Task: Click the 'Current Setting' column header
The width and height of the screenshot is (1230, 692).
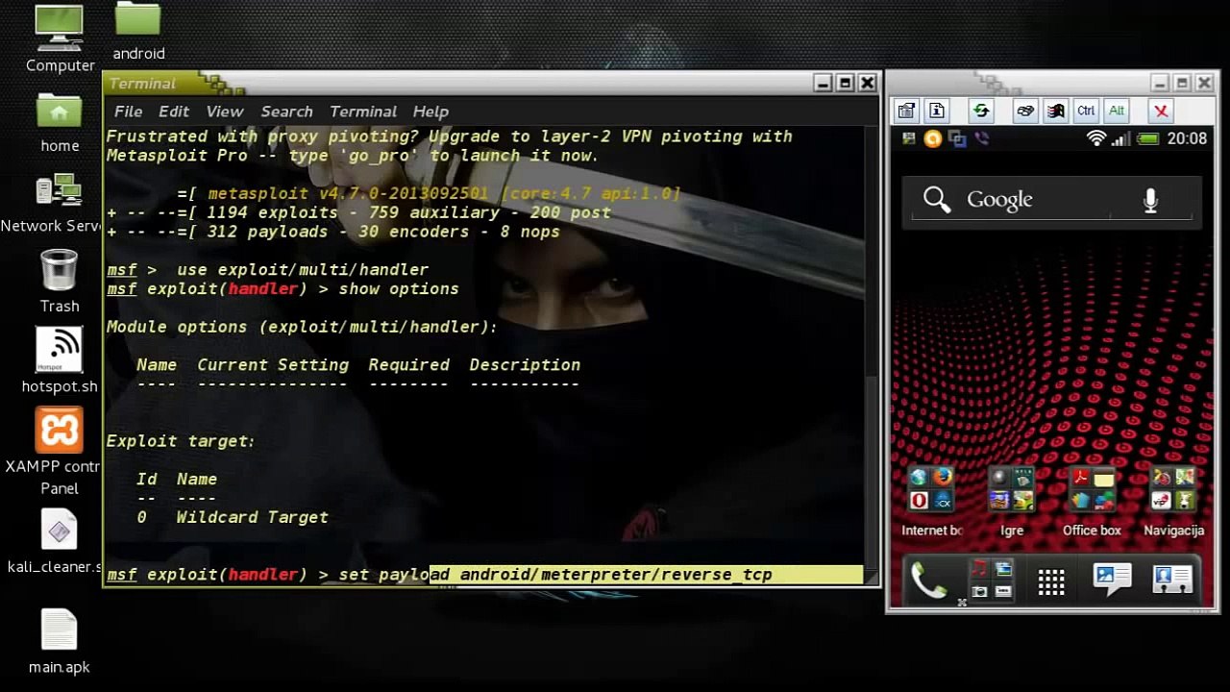Action: click(x=273, y=365)
